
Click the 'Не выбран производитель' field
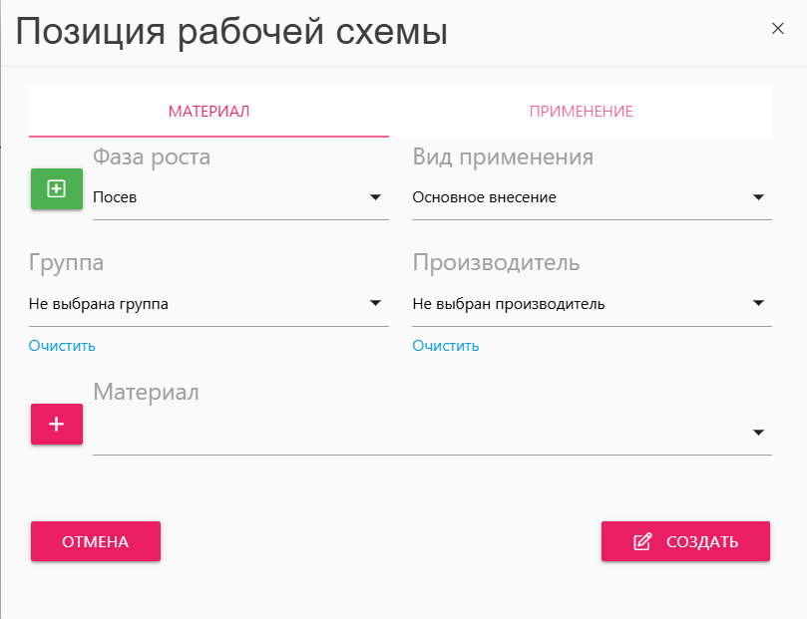tap(509, 304)
